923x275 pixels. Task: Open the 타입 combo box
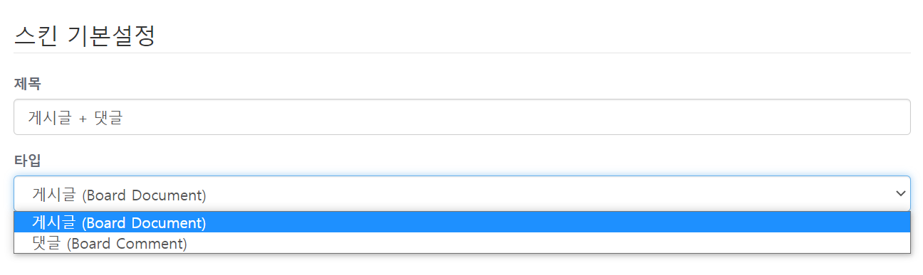462,193
